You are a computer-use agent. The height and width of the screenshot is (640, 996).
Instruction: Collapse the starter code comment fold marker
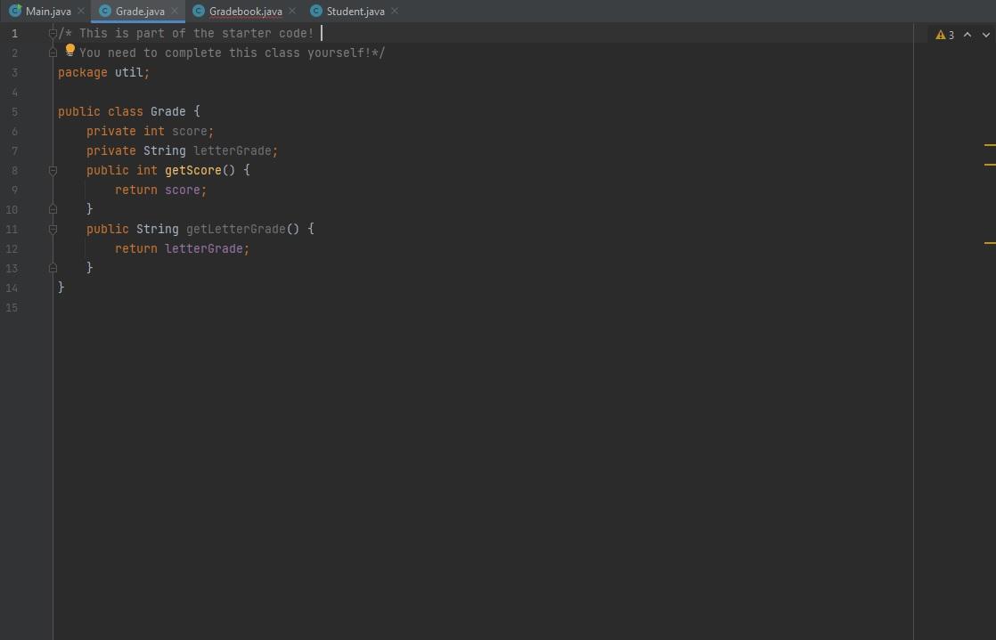52,32
